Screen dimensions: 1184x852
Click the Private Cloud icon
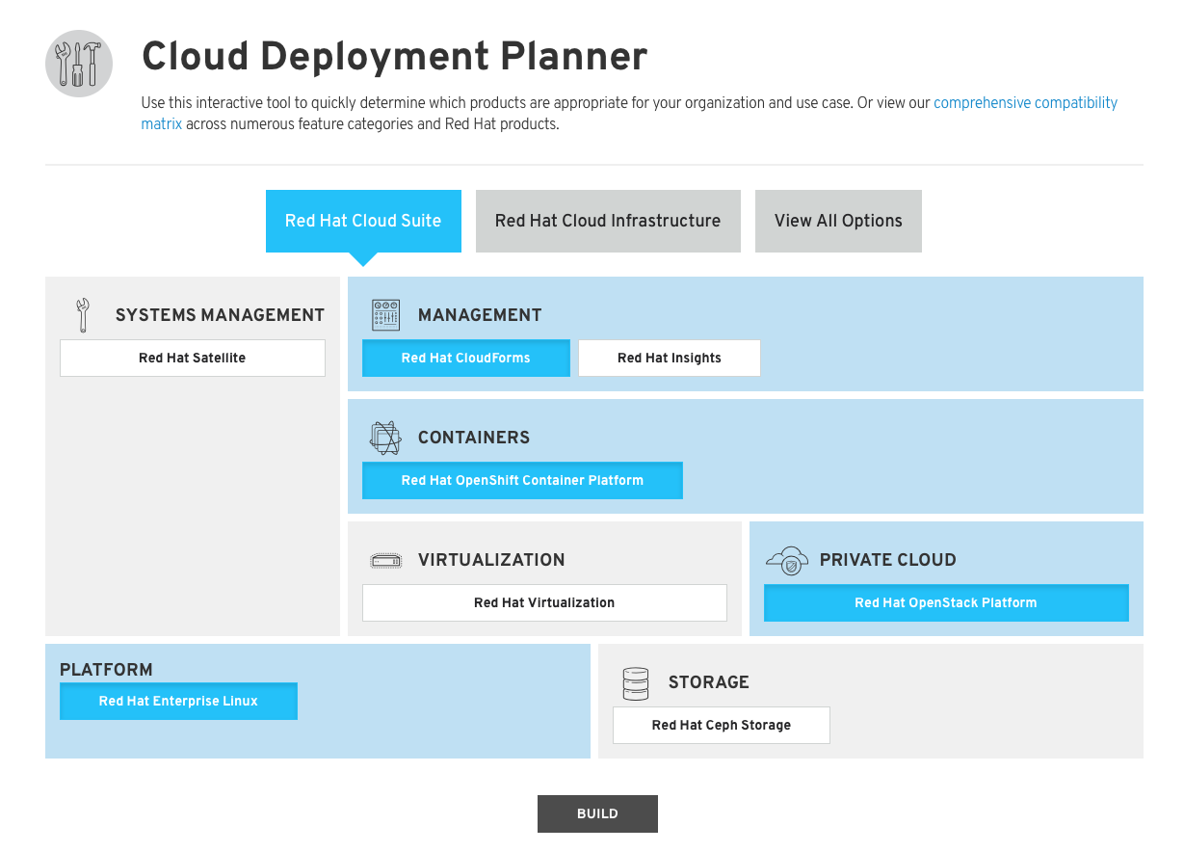coord(787,559)
